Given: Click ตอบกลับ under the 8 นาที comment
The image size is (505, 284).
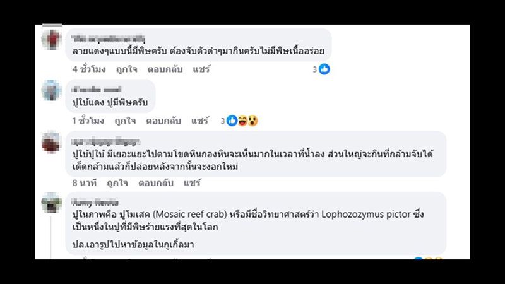Looking at the screenshot, I should [155, 183].
